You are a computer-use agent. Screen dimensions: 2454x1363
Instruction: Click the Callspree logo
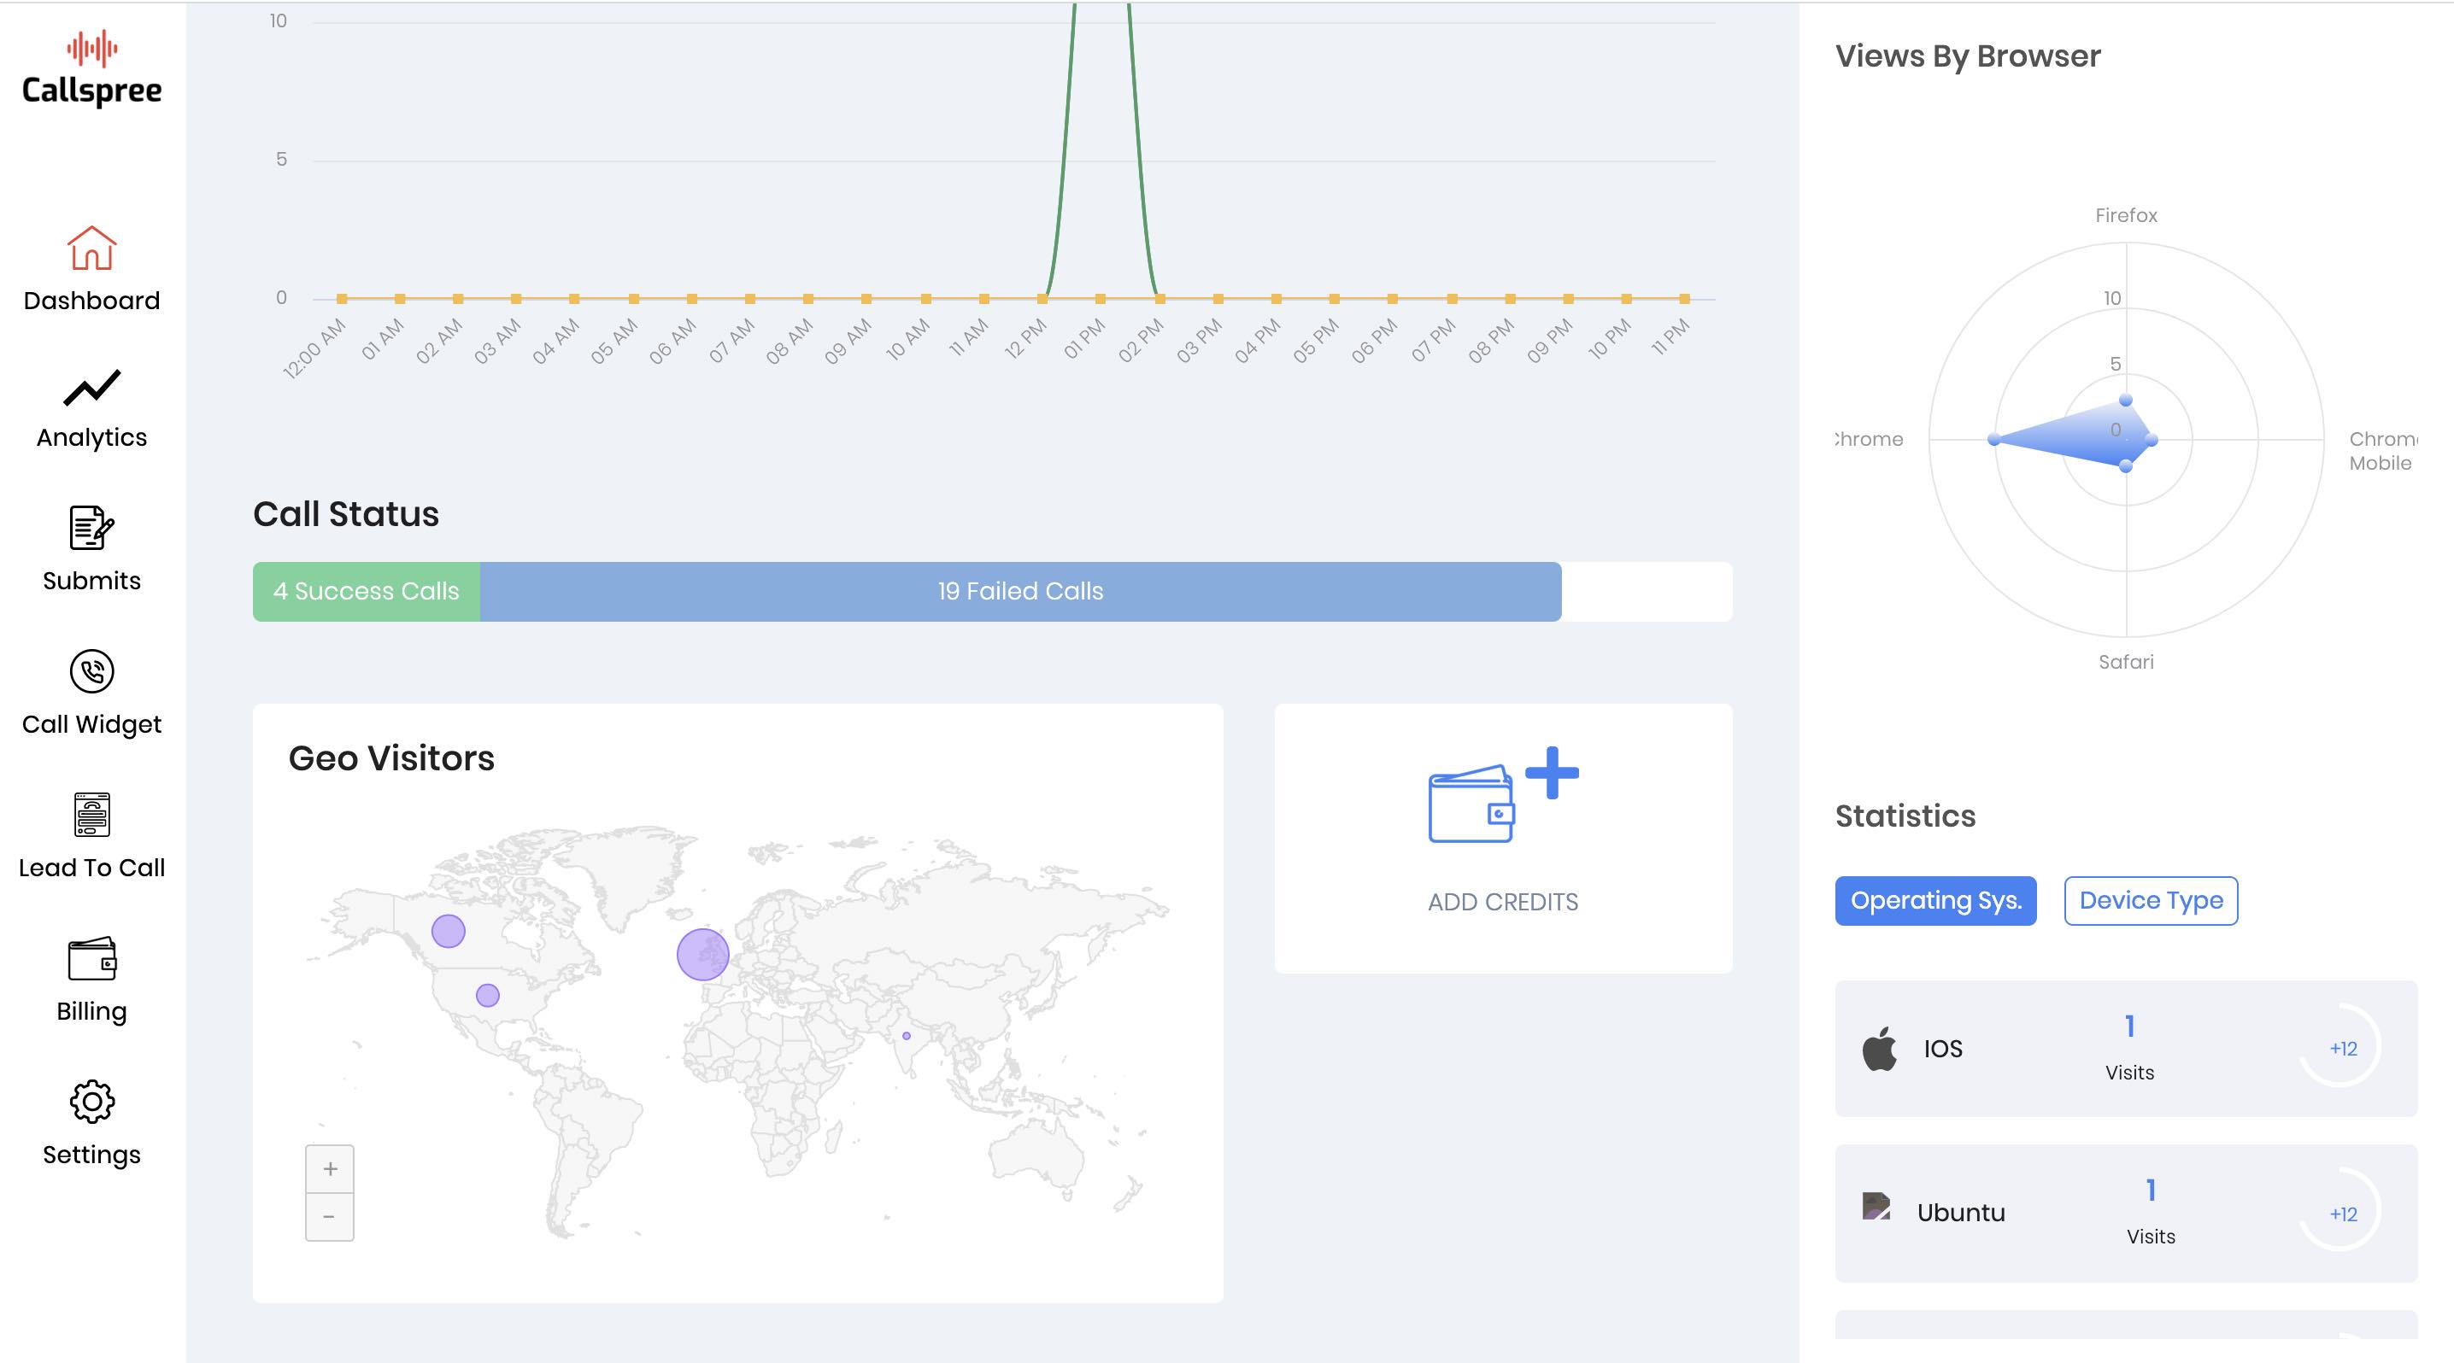click(x=91, y=69)
